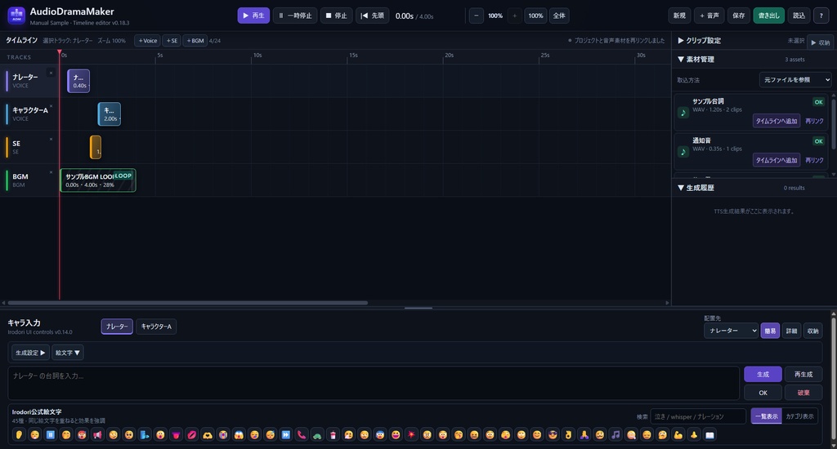Insert the heart hands emoji
Viewport: 837px width, 449px height.
pyautogui.click(x=207, y=434)
